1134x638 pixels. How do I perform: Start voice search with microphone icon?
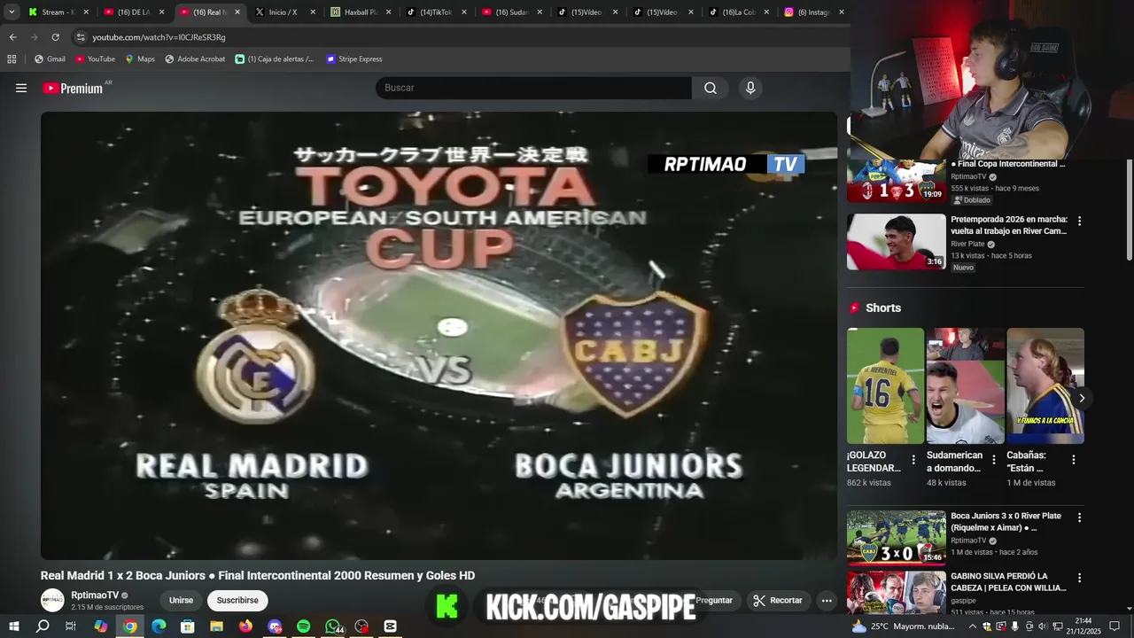(750, 88)
